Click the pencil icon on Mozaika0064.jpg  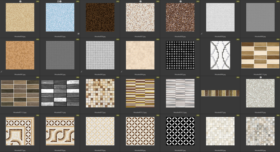click(x=122, y=72)
